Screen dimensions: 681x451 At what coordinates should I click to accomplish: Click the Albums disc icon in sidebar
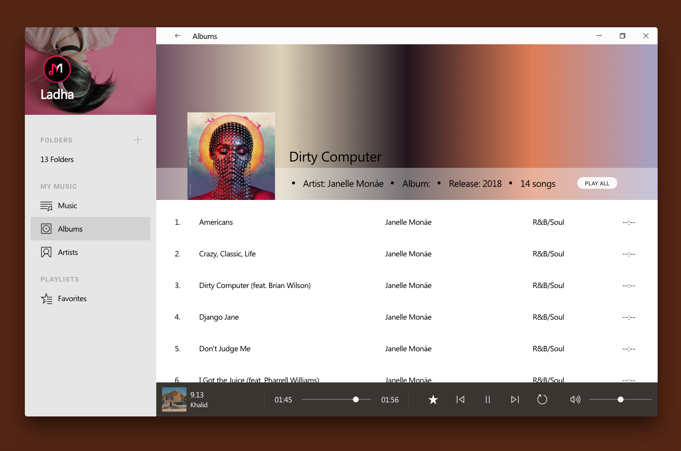coord(46,229)
